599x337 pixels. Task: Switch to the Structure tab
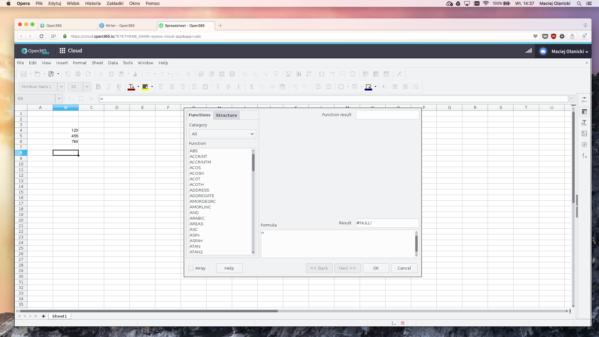click(x=226, y=115)
